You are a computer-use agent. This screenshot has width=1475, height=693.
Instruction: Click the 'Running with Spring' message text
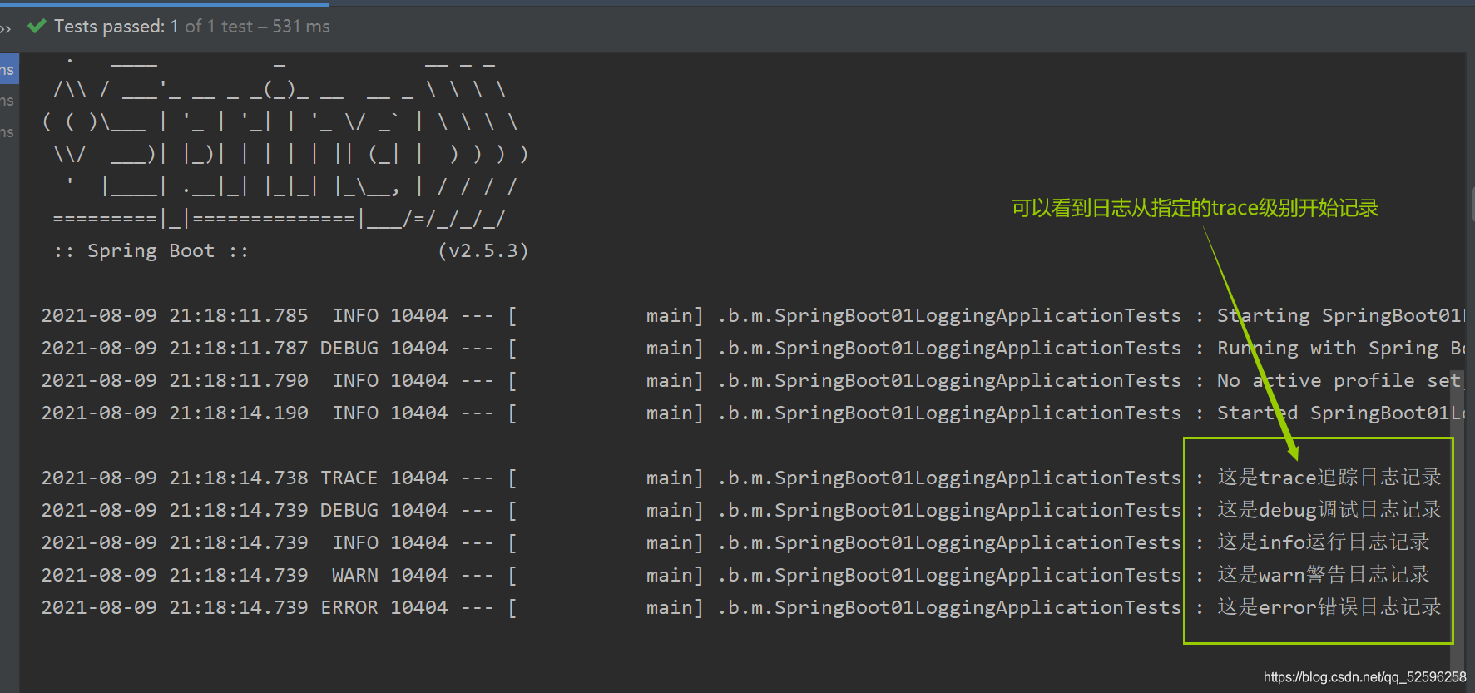[1340, 349]
